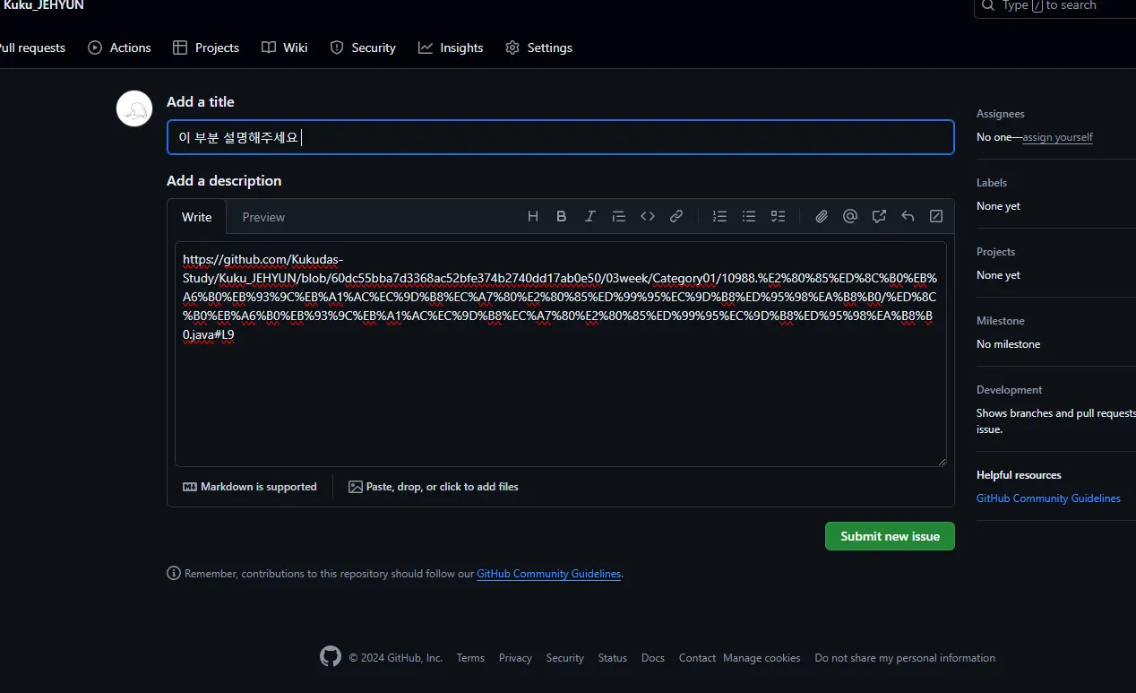Click 'No milestone' text

[1008, 344]
